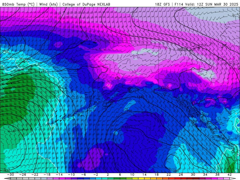Click the 22 value on the color scale
Image resolution: width=240 pixels, height=180 pixels.
[169, 175]
